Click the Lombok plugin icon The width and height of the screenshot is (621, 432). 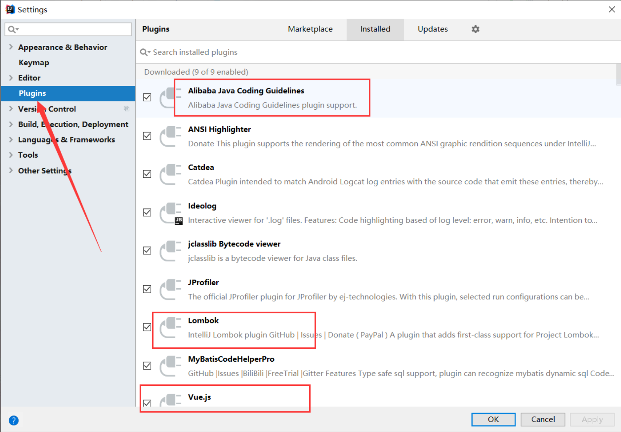tap(171, 327)
